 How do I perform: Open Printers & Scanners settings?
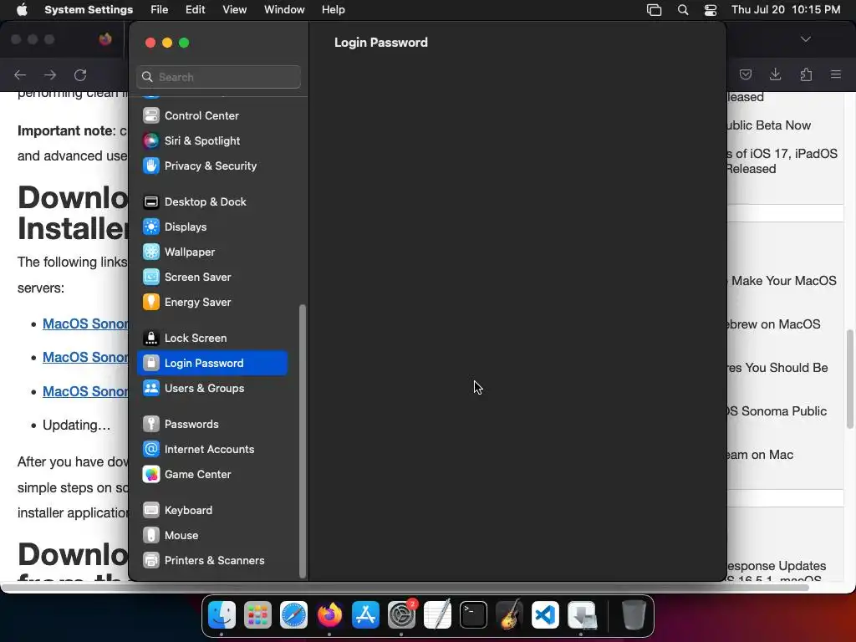[x=211, y=561]
